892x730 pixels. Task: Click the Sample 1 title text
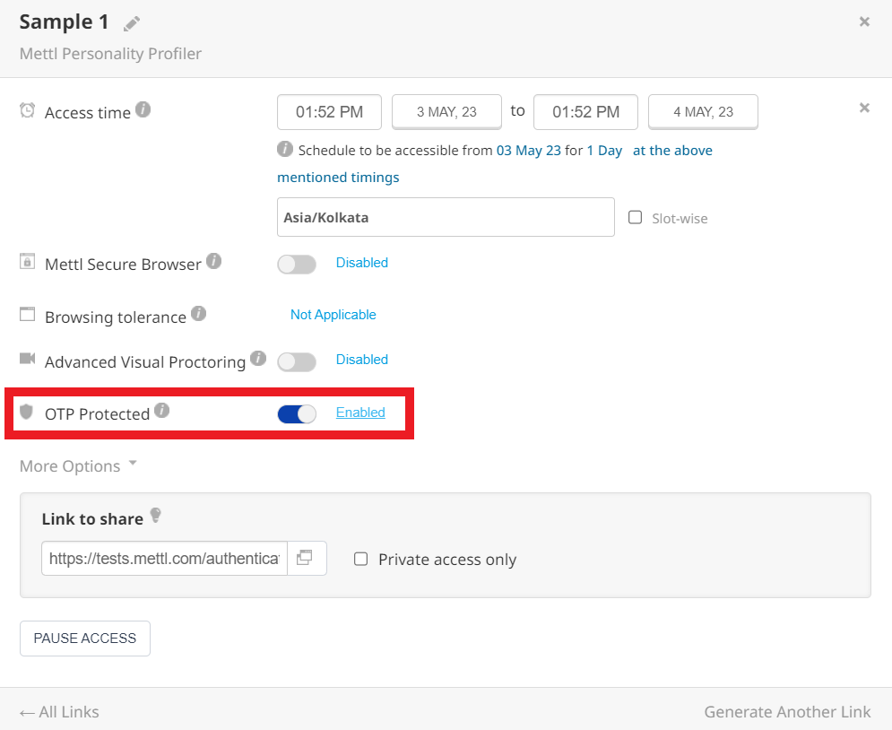click(64, 22)
